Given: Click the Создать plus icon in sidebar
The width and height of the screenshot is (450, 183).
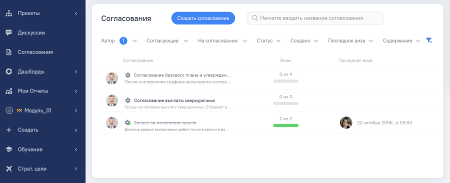Looking at the screenshot, I should 9,130.
